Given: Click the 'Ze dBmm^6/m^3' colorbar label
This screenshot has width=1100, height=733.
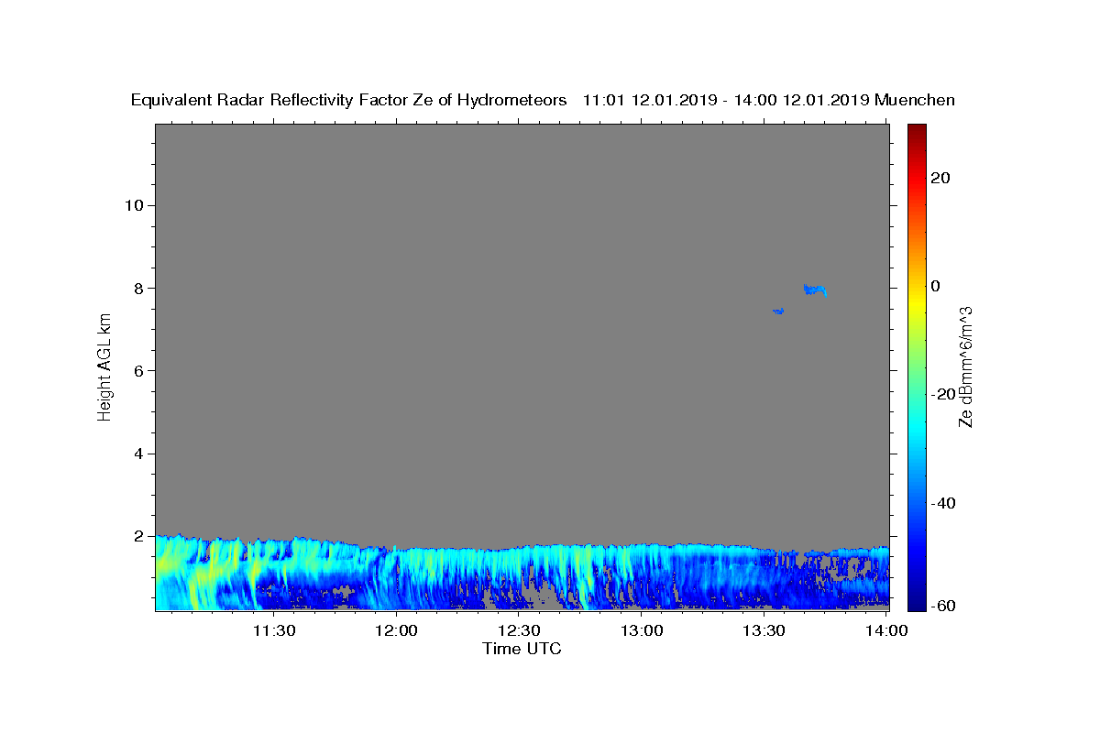Looking at the screenshot, I should 965,366.
